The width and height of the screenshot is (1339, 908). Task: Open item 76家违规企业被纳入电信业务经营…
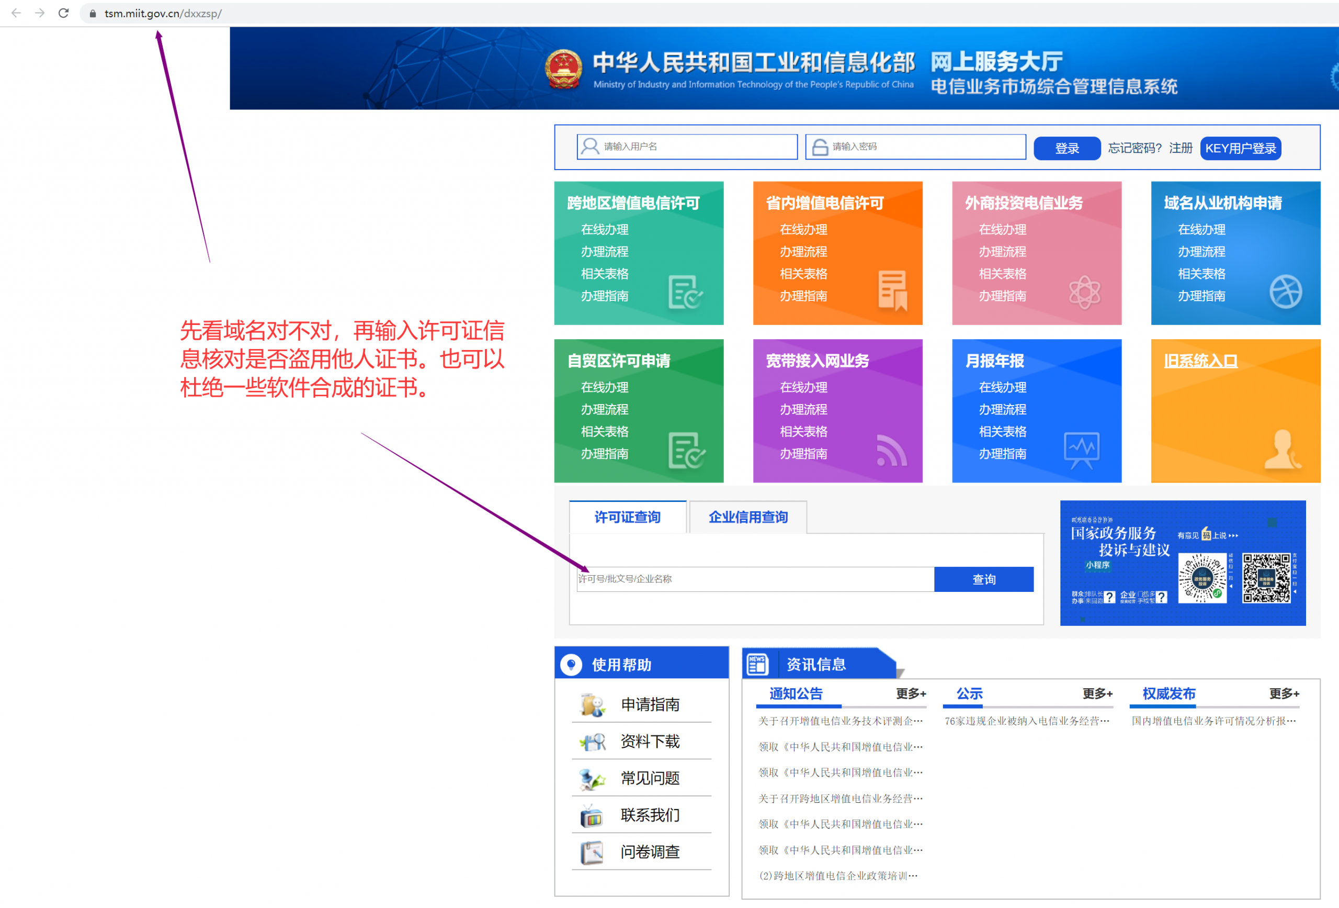pyautogui.click(x=1027, y=721)
